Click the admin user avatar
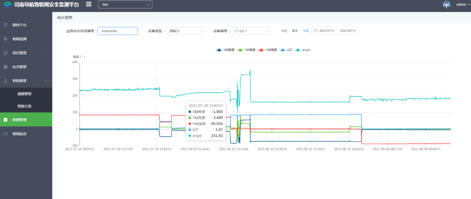 (447, 4)
